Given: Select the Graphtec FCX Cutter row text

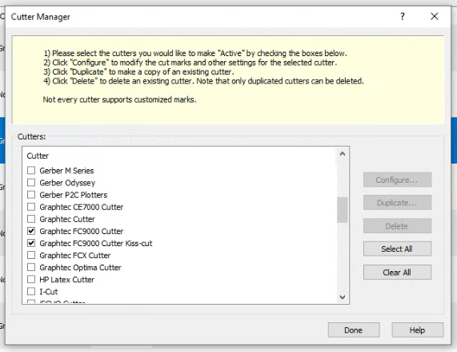Looking at the screenshot, I should pyautogui.click(x=75, y=256).
